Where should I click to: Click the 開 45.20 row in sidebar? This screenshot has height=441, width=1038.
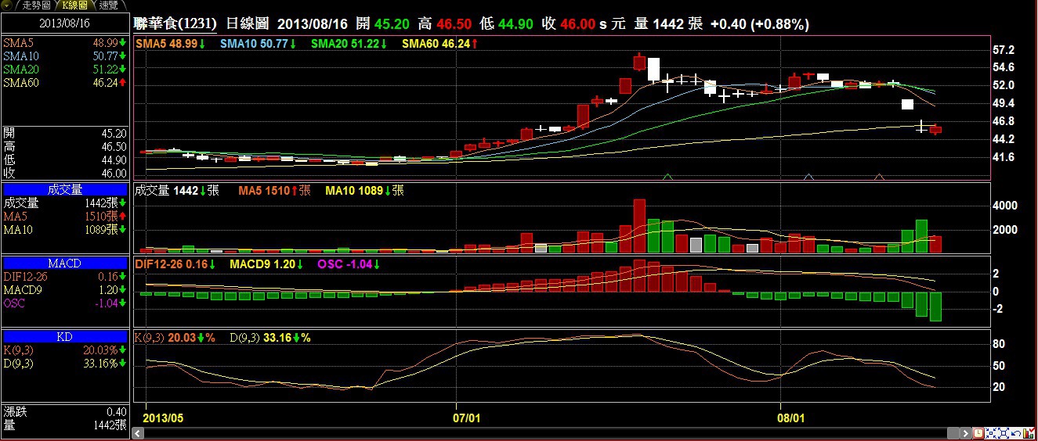click(x=65, y=133)
